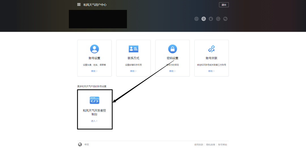Click 修改 link under 密码设置
The image size is (306, 148).
click(x=172, y=71)
